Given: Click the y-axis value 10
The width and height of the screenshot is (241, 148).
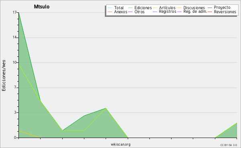Looking at the screenshot, I should coord(14,62).
